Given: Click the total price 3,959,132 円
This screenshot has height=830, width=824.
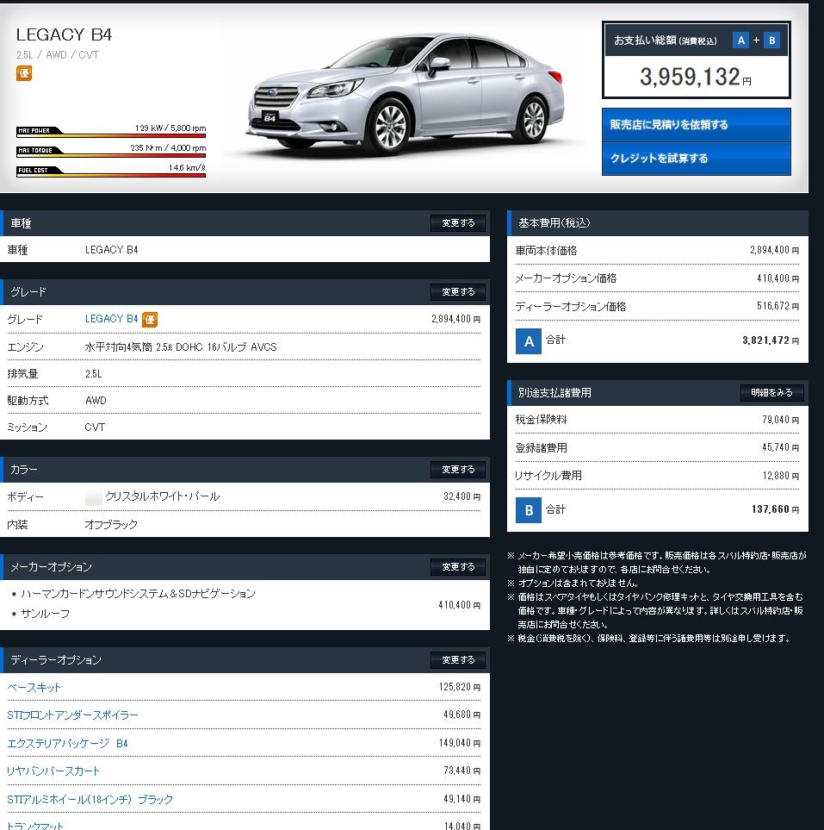Looking at the screenshot, I should (695, 78).
